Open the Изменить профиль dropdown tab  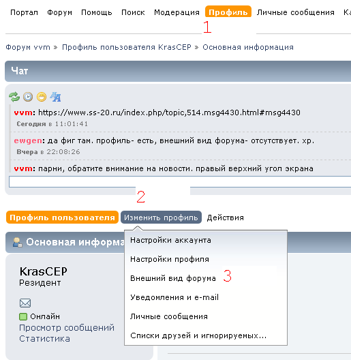[161, 217]
